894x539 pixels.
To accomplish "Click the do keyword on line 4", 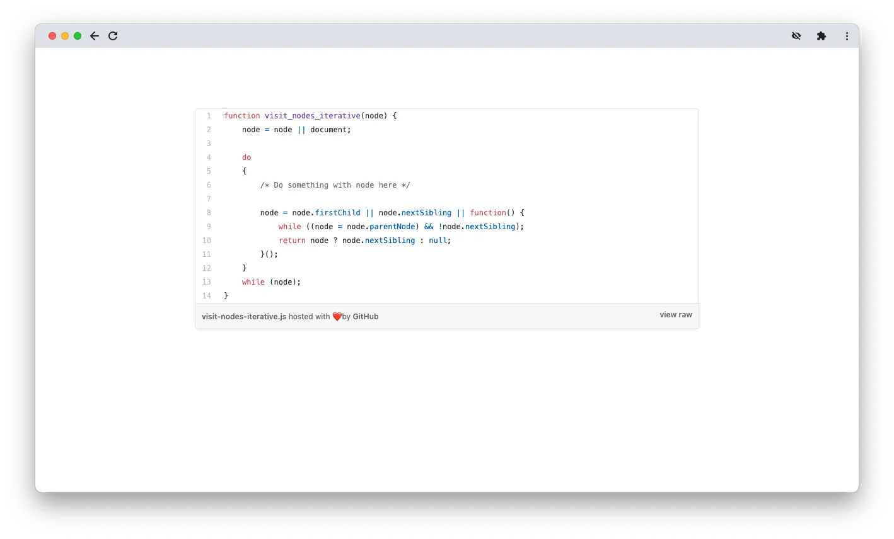I will pos(247,157).
